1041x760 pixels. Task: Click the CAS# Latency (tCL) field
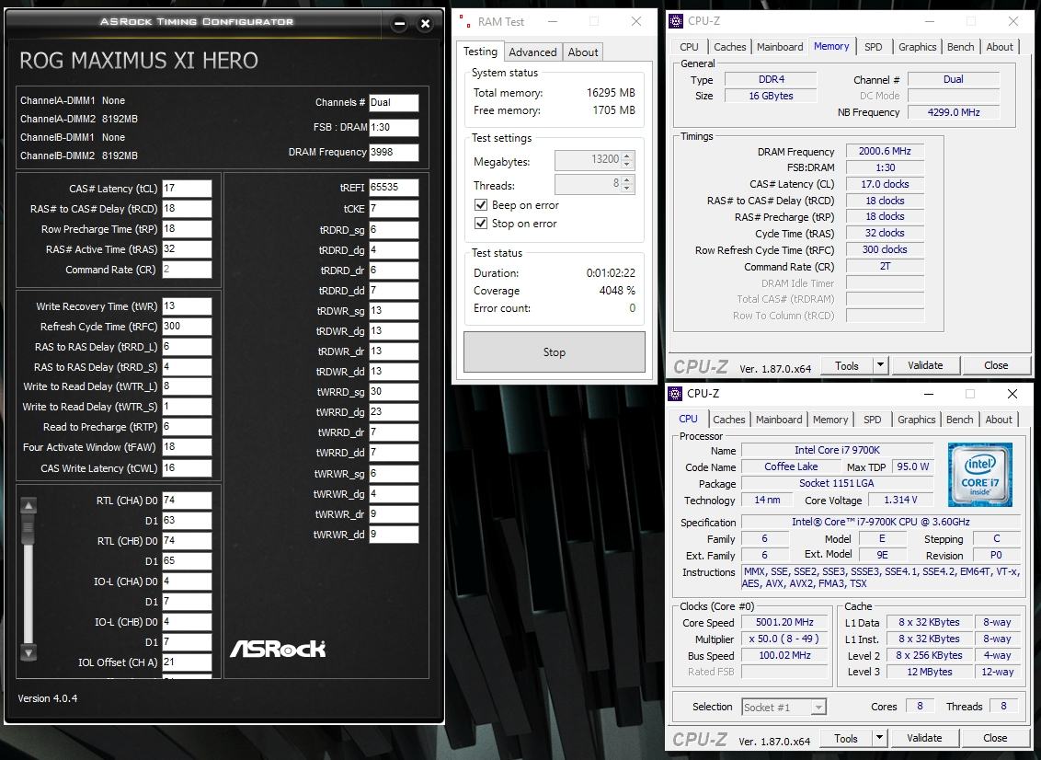point(188,188)
